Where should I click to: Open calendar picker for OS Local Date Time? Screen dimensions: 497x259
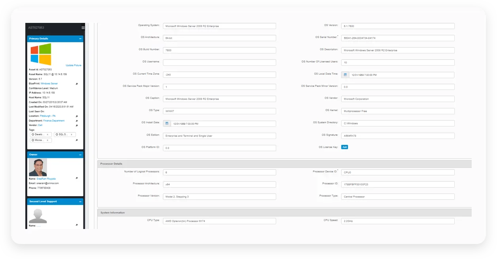click(345, 75)
